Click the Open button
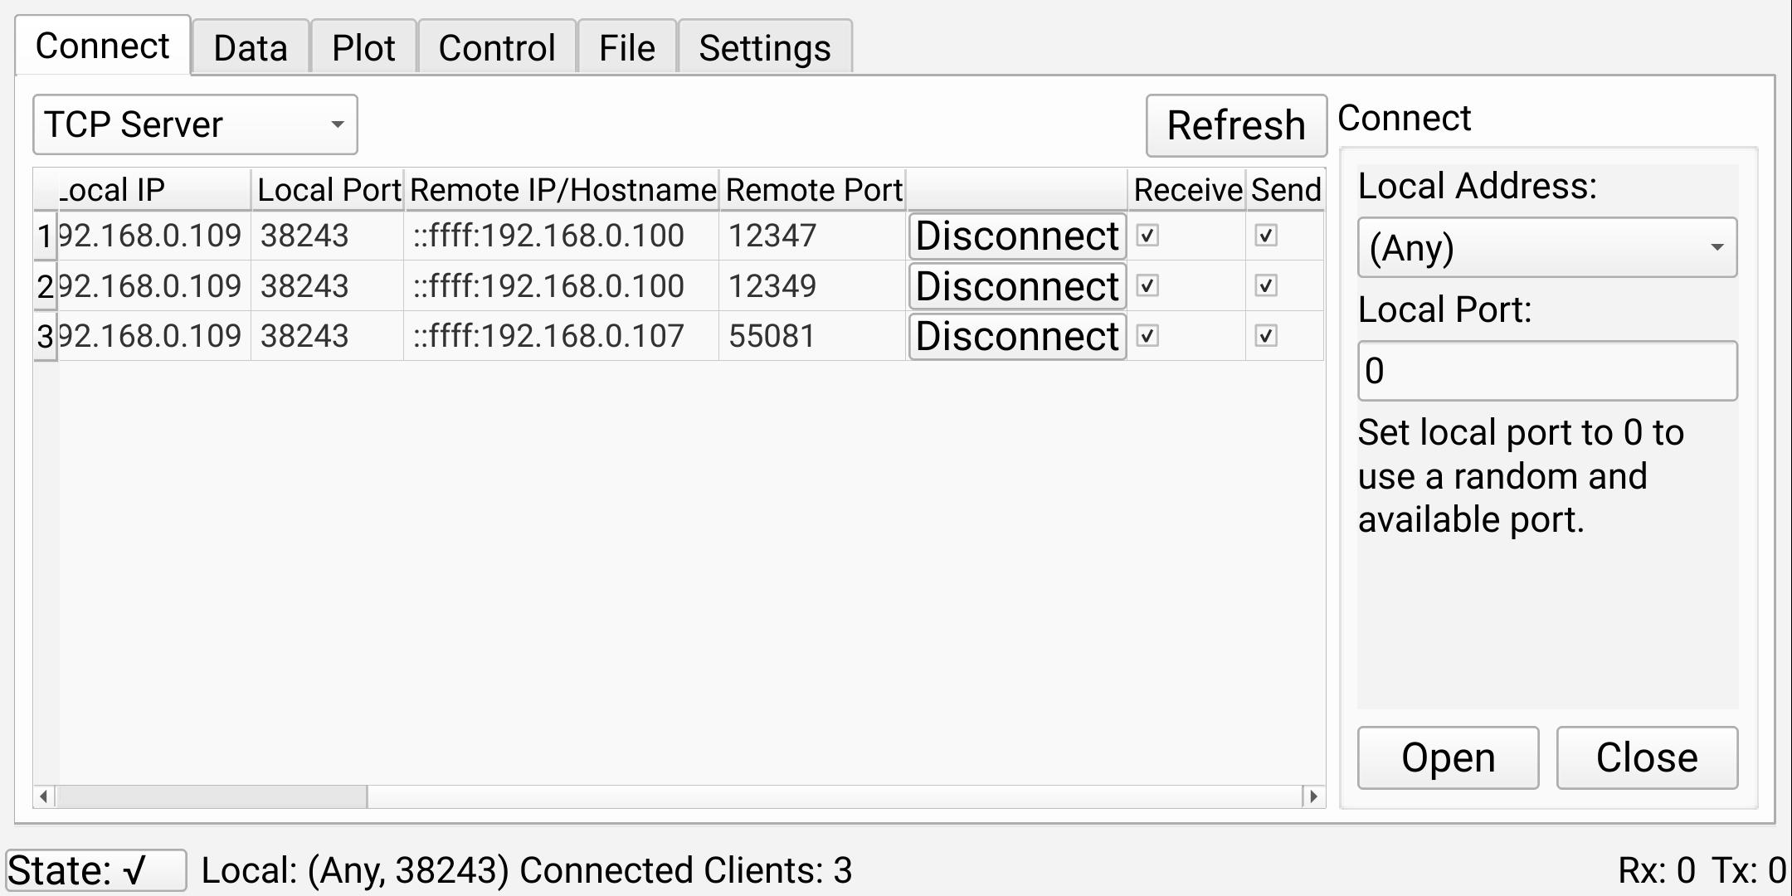Image resolution: width=1792 pixels, height=896 pixels. pos(1448,757)
